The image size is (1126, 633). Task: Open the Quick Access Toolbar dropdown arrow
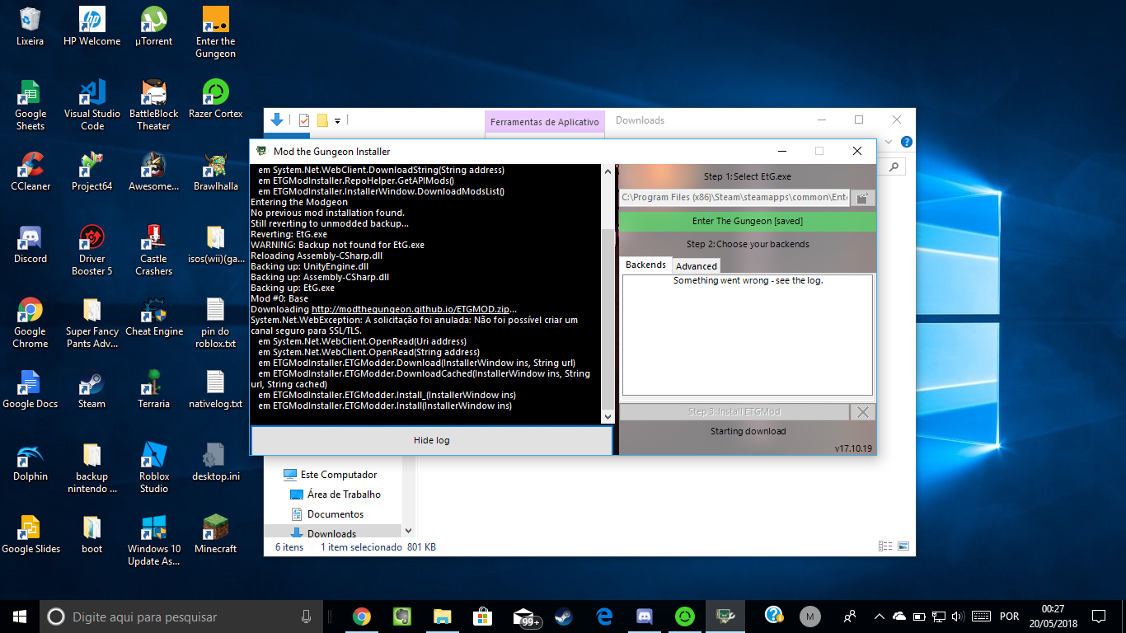click(x=337, y=121)
